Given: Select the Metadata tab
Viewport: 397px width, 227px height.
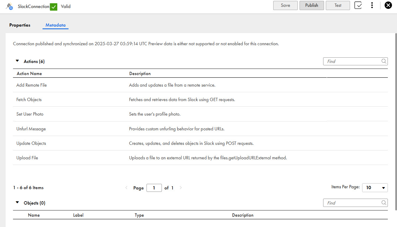Looking at the screenshot, I should point(56,25).
